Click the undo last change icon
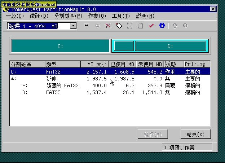 [x=175, y=26]
